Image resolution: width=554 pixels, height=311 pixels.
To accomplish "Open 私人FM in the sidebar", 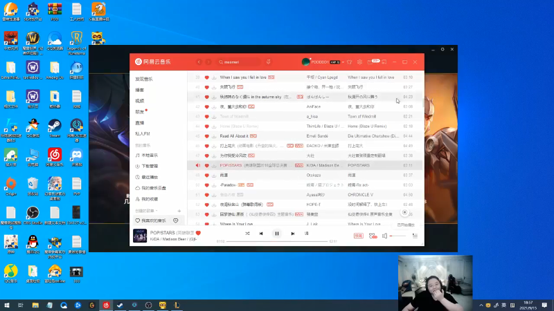I will [143, 134].
